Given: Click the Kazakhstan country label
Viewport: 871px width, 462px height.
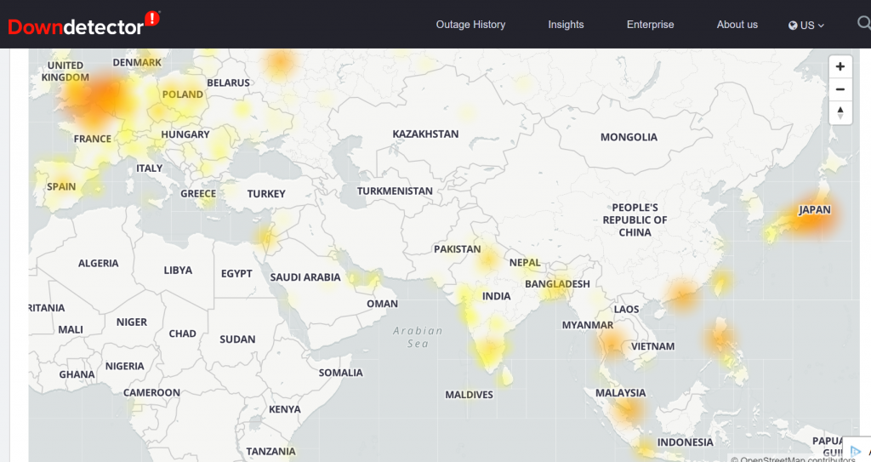Looking at the screenshot, I should pyautogui.click(x=425, y=134).
